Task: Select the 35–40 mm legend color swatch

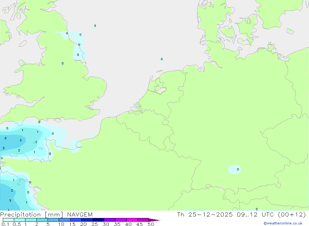Action: pos(121,220)
